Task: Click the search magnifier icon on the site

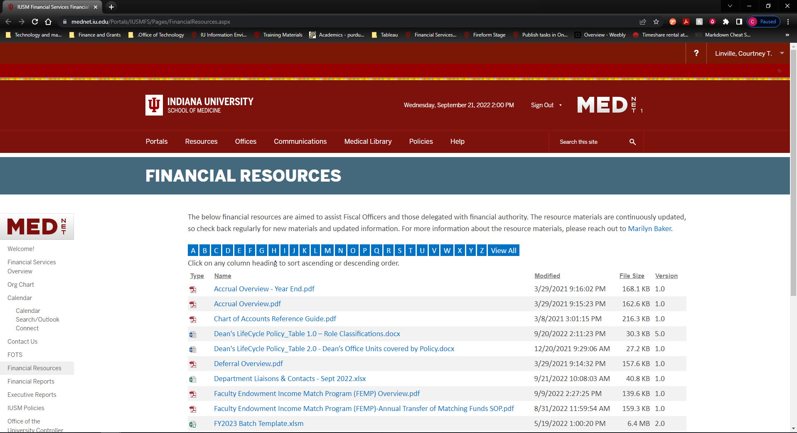Action: pos(632,142)
